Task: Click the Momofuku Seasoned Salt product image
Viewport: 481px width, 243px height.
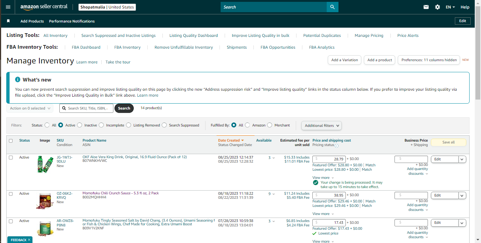Action: 45,228
